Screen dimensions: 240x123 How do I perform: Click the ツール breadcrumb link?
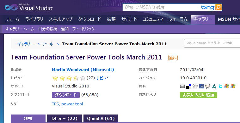(x=48, y=44)
